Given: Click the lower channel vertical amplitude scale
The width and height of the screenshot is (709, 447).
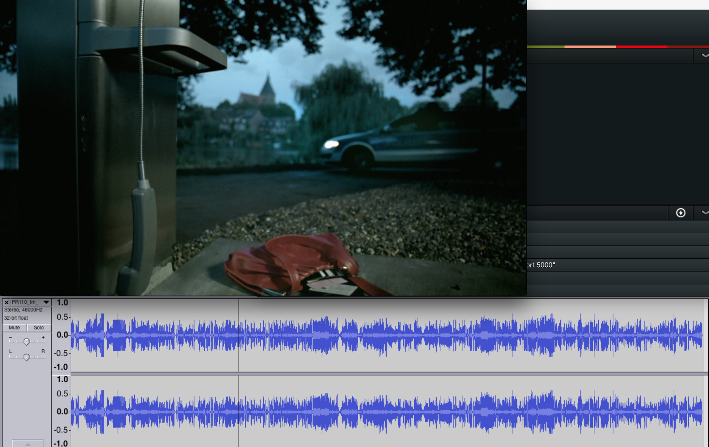Looking at the screenshot, I should point(62,411).
